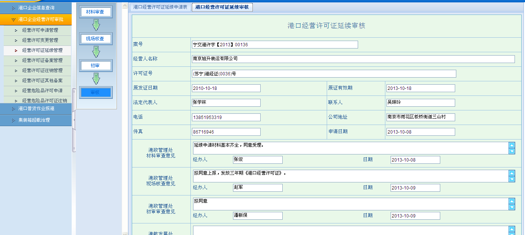Expand 港口企业信息查询 menu section

tap(36, 7)
